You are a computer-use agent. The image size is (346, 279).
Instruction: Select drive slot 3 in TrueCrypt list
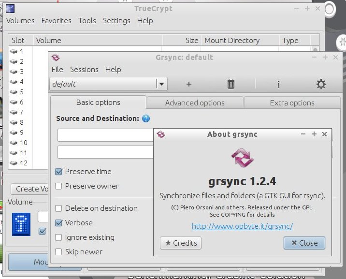pos(17,72)
